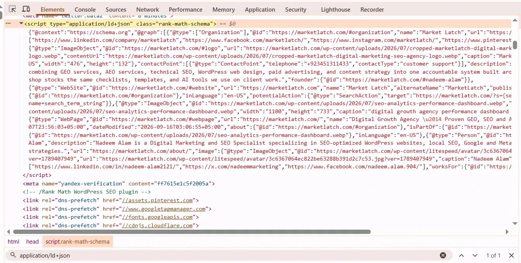Viewport: 521px width, 263px height.
Task: Open the Security tab
Action: [x=295, y=9]
